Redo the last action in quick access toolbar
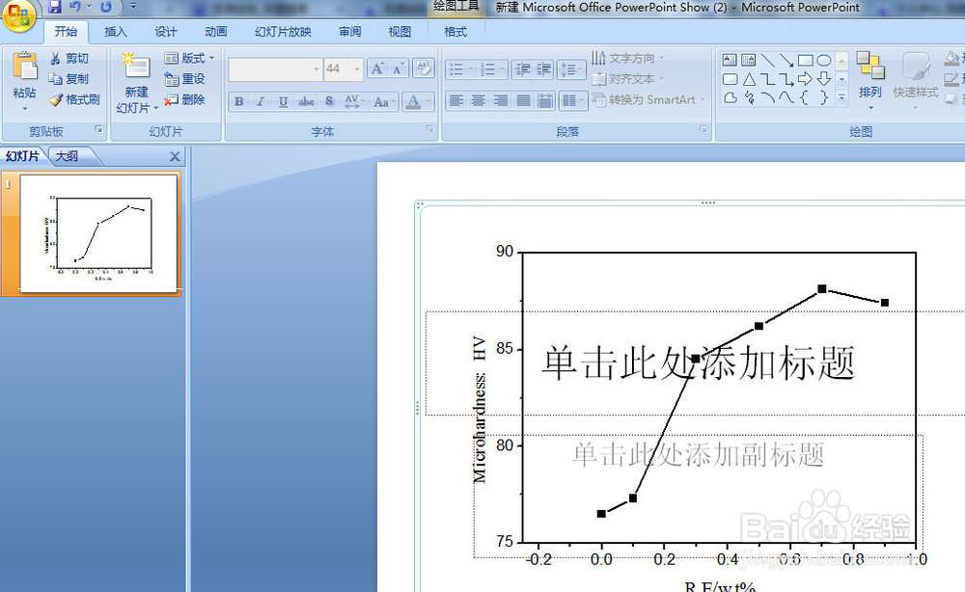965x592 pixels. (106, 7)
